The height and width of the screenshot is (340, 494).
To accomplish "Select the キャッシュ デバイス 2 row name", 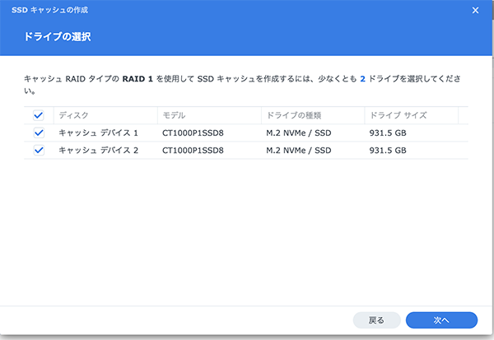I will [98, 151].
